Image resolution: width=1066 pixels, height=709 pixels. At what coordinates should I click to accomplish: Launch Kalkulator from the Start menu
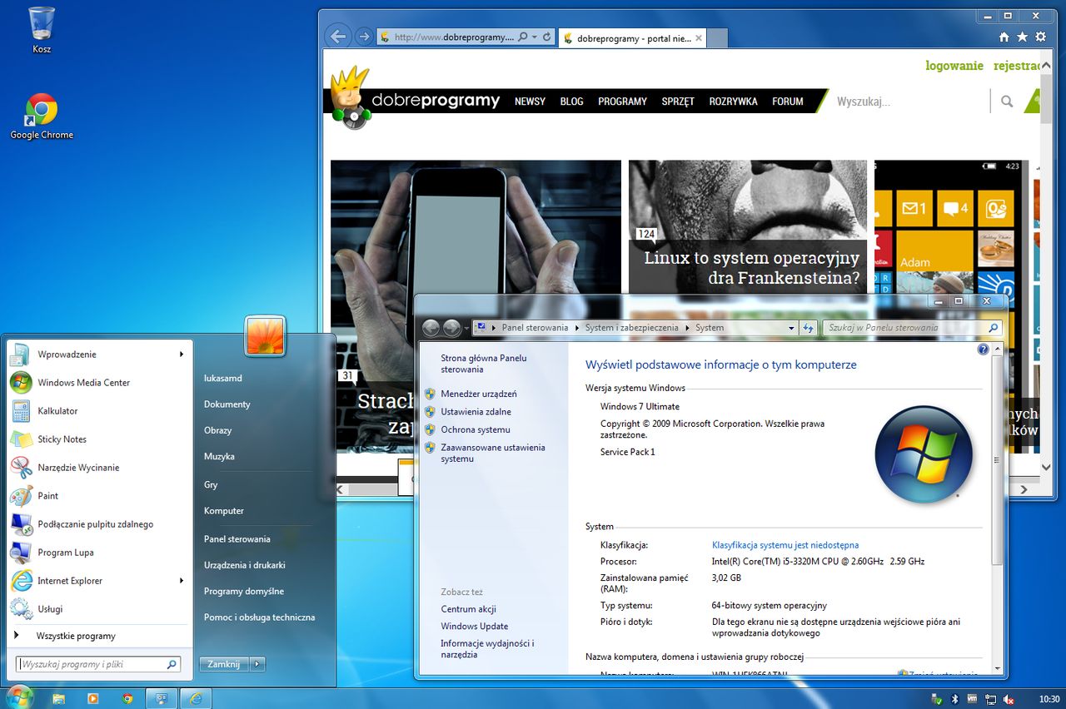point(100,411)
